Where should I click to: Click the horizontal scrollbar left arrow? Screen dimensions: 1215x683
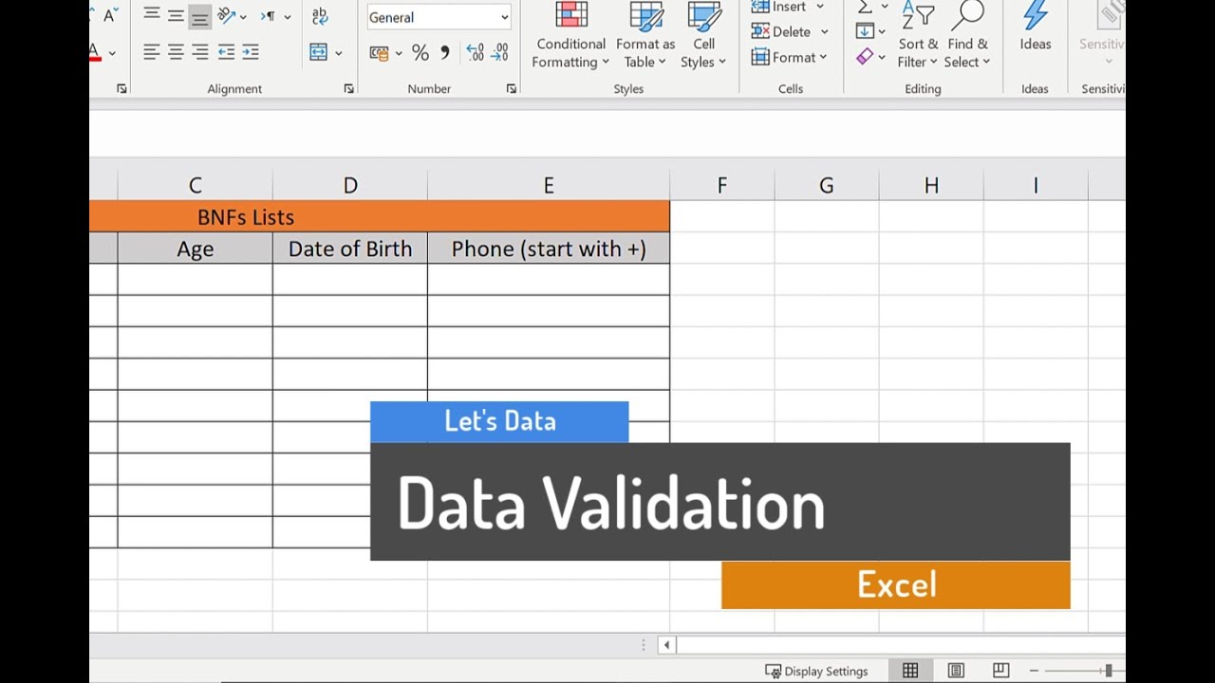666,645
